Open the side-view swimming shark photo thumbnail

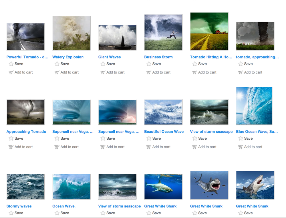[163, 187]
